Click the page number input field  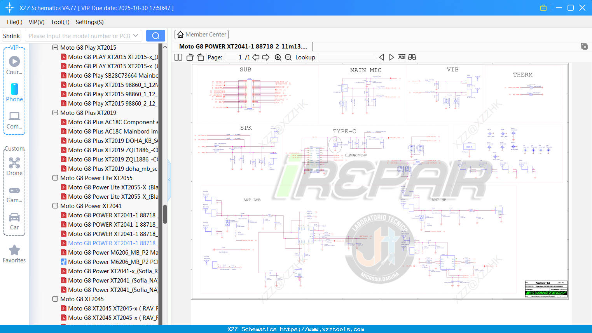tap(234, 57)
